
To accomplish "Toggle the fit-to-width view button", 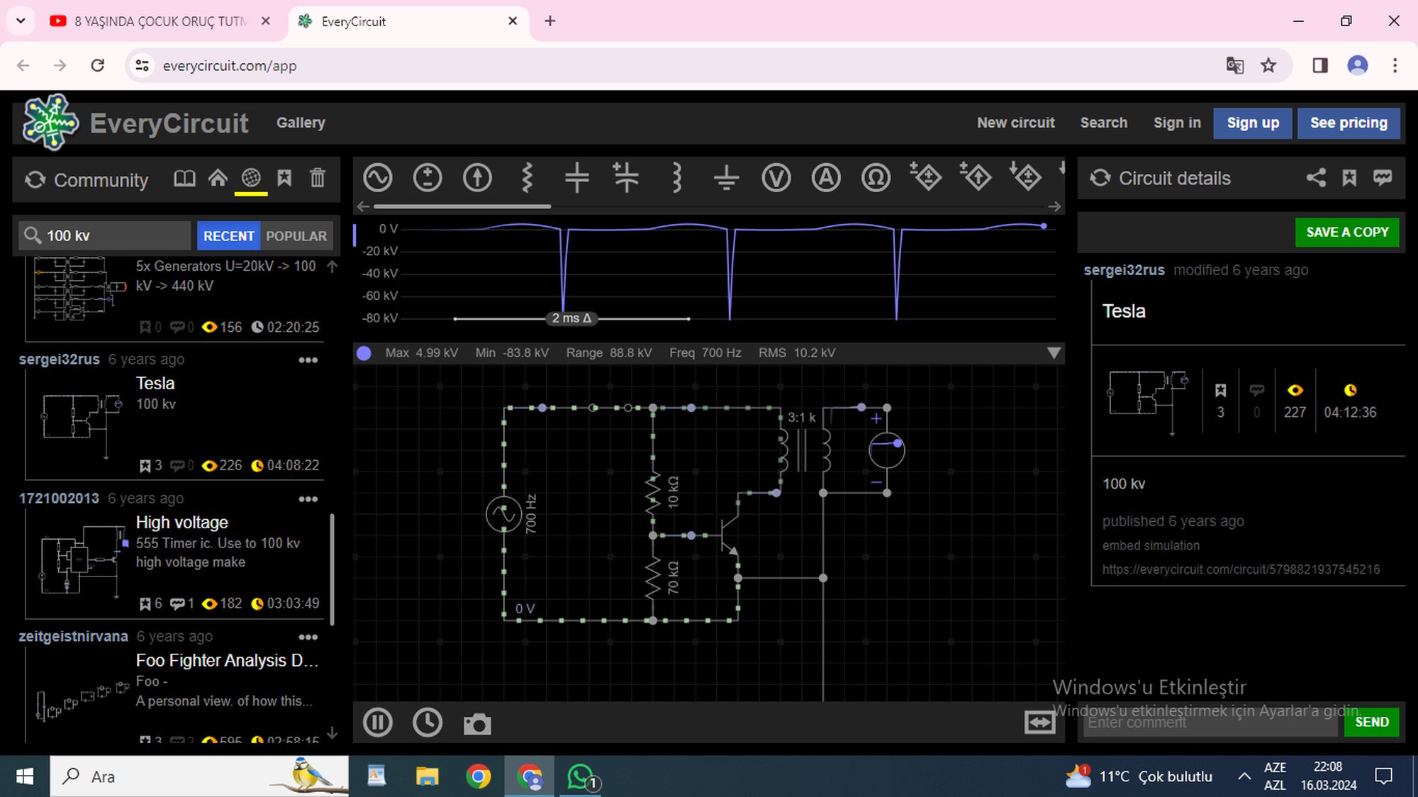I will coord(1039,723).
